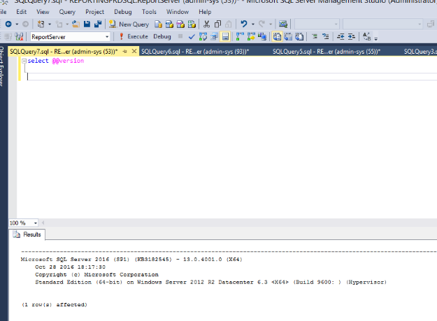Cut selection with the scissors icon
Image resolution: width=437 pixels, height=321 pixels.
206,24
